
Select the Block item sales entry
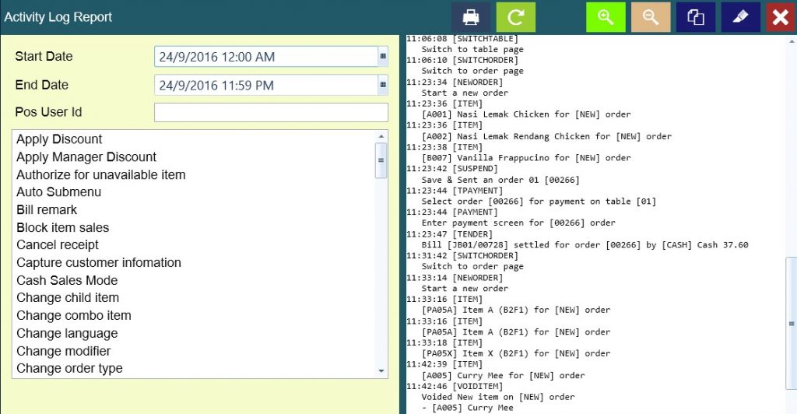click(x=62, y=227)
